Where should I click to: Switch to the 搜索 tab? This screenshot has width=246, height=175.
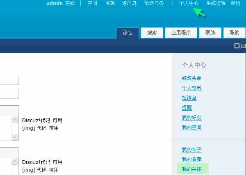(x=152, y=33)
